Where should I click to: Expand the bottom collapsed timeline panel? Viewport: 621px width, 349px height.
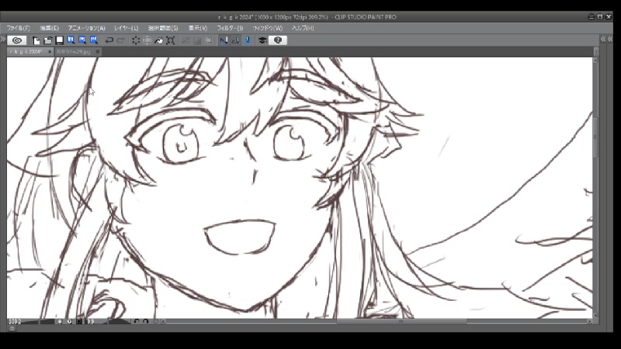pyautogui.click(x=11, y=329)
